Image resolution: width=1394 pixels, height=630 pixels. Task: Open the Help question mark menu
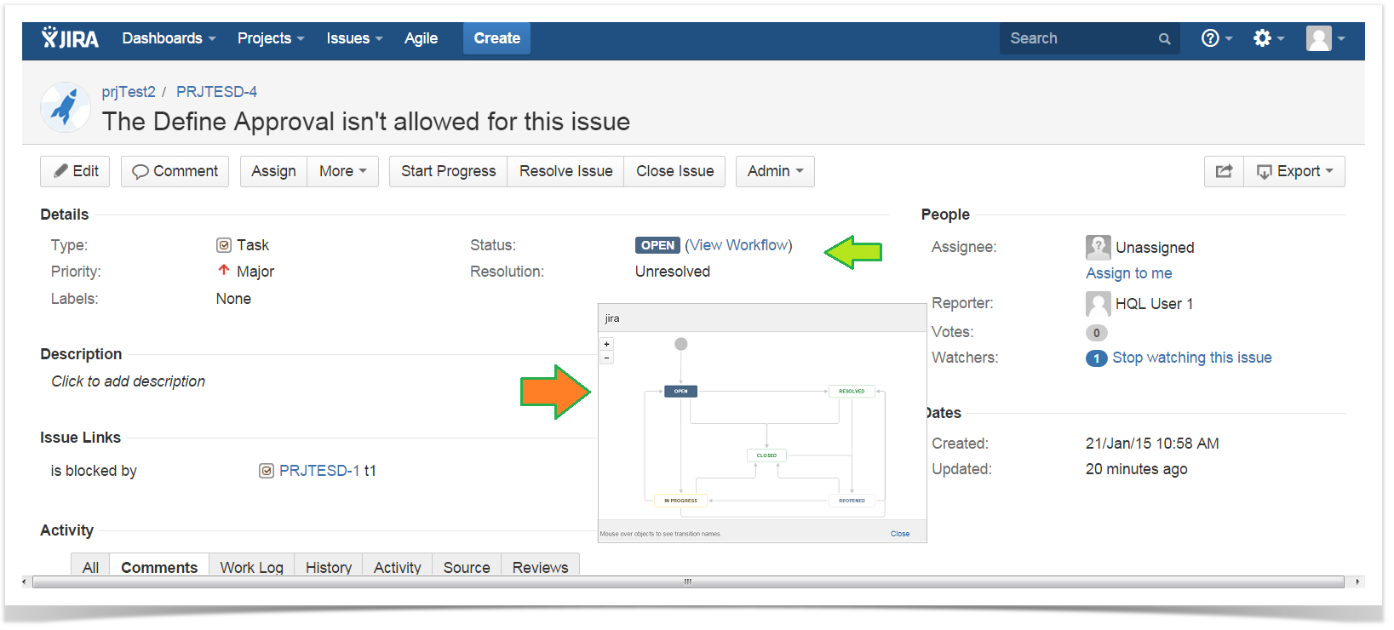(1215, 38)
